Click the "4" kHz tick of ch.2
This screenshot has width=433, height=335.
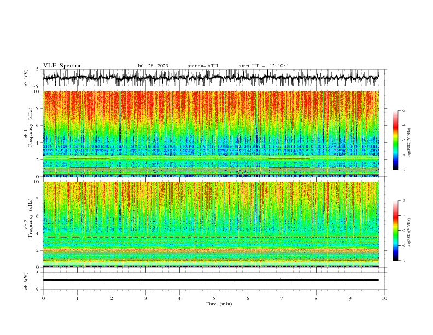[x=38, y=233]
